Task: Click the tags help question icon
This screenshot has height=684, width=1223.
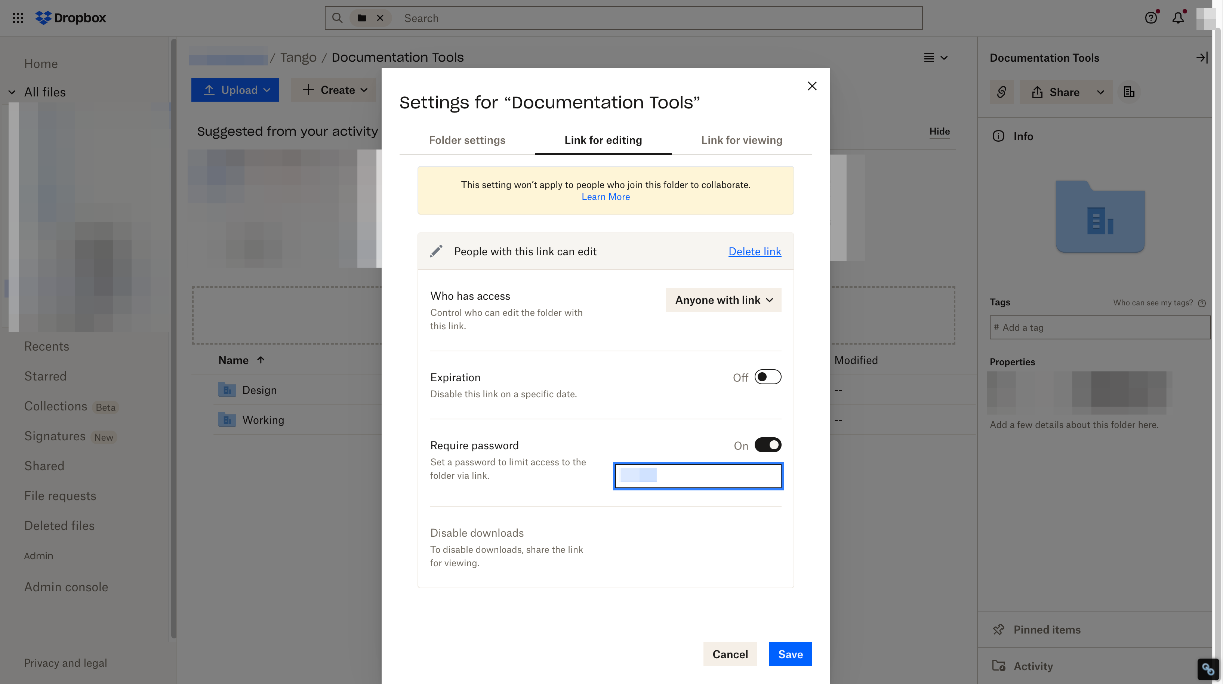Action: [1202, 303]
